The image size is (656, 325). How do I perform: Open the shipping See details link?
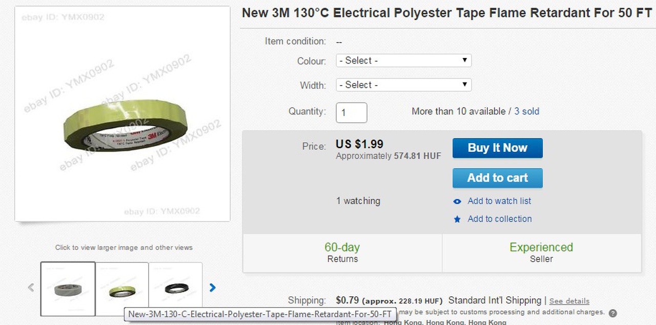[569, 301]
